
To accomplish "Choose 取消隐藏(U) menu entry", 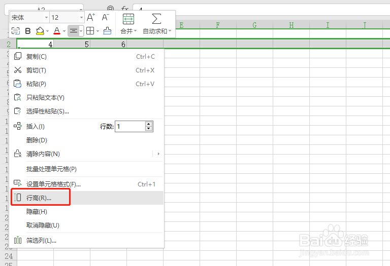I will [x=86, y=225].
